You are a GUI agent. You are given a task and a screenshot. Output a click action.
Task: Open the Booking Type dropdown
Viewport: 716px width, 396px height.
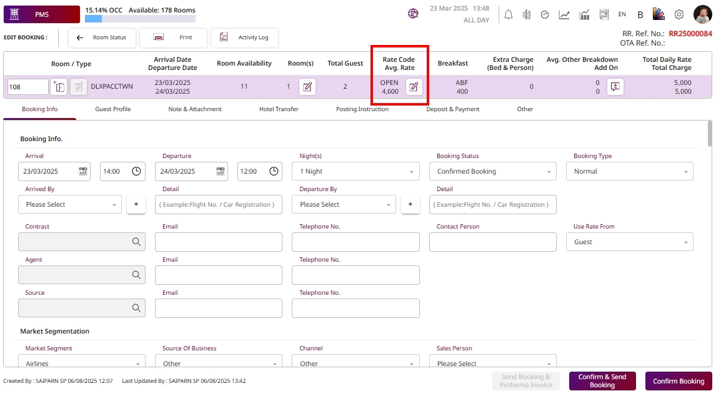pyautogui.click(x=629, y=171)
